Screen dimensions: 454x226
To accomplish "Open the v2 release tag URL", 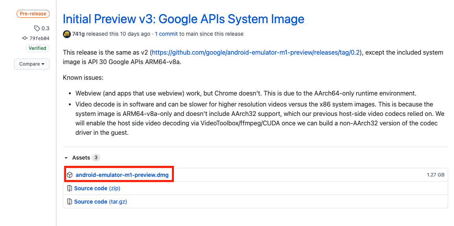I will 256,52.
